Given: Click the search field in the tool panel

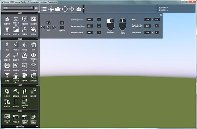Looking at the screenshot, I should click(x=18, y=8).
